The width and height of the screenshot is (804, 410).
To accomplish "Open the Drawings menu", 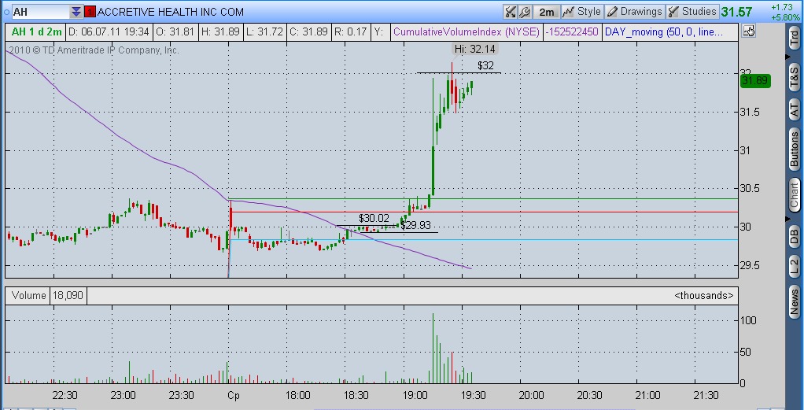I will point(635,11).
